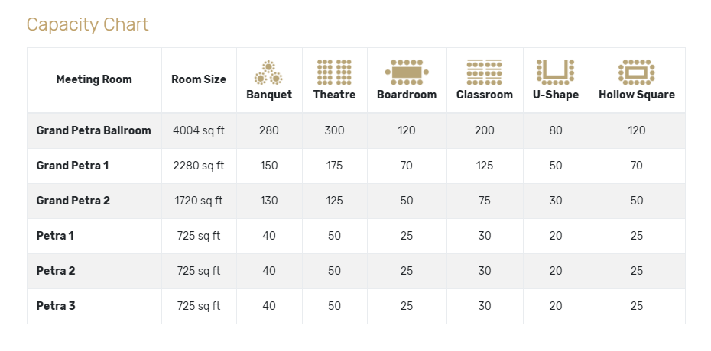711x351 pixels.
Task: Click the Banquet round tables icon
Action: (x=269, y=72)
